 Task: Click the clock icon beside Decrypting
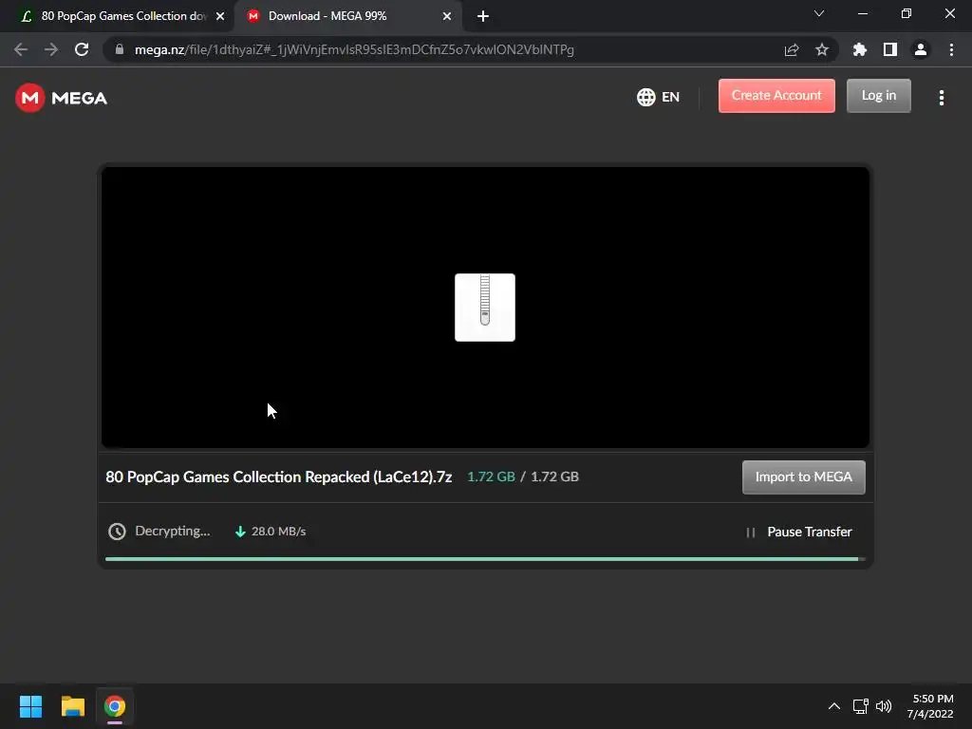coord(117,532)
